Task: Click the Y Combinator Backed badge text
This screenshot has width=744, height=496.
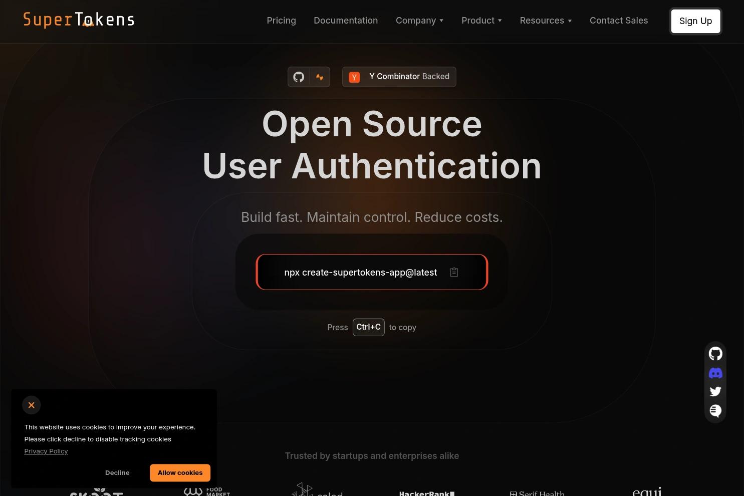Action: [x=409, y=77]
